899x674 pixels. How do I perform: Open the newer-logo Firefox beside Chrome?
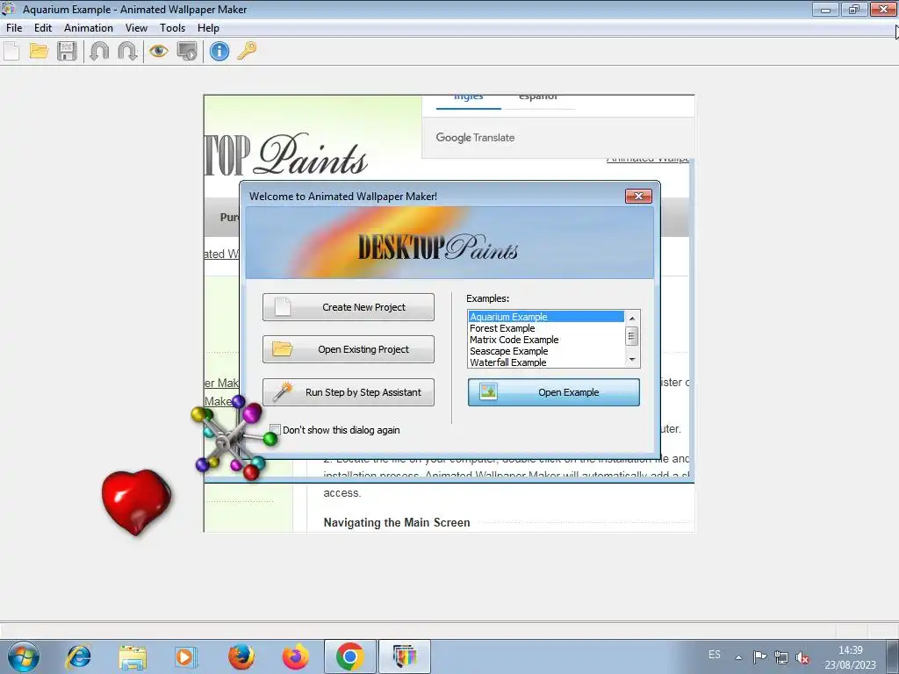pos(295,656)
